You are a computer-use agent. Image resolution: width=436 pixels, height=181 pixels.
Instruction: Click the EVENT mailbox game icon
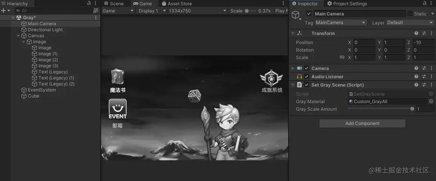(x=118, y=110)
